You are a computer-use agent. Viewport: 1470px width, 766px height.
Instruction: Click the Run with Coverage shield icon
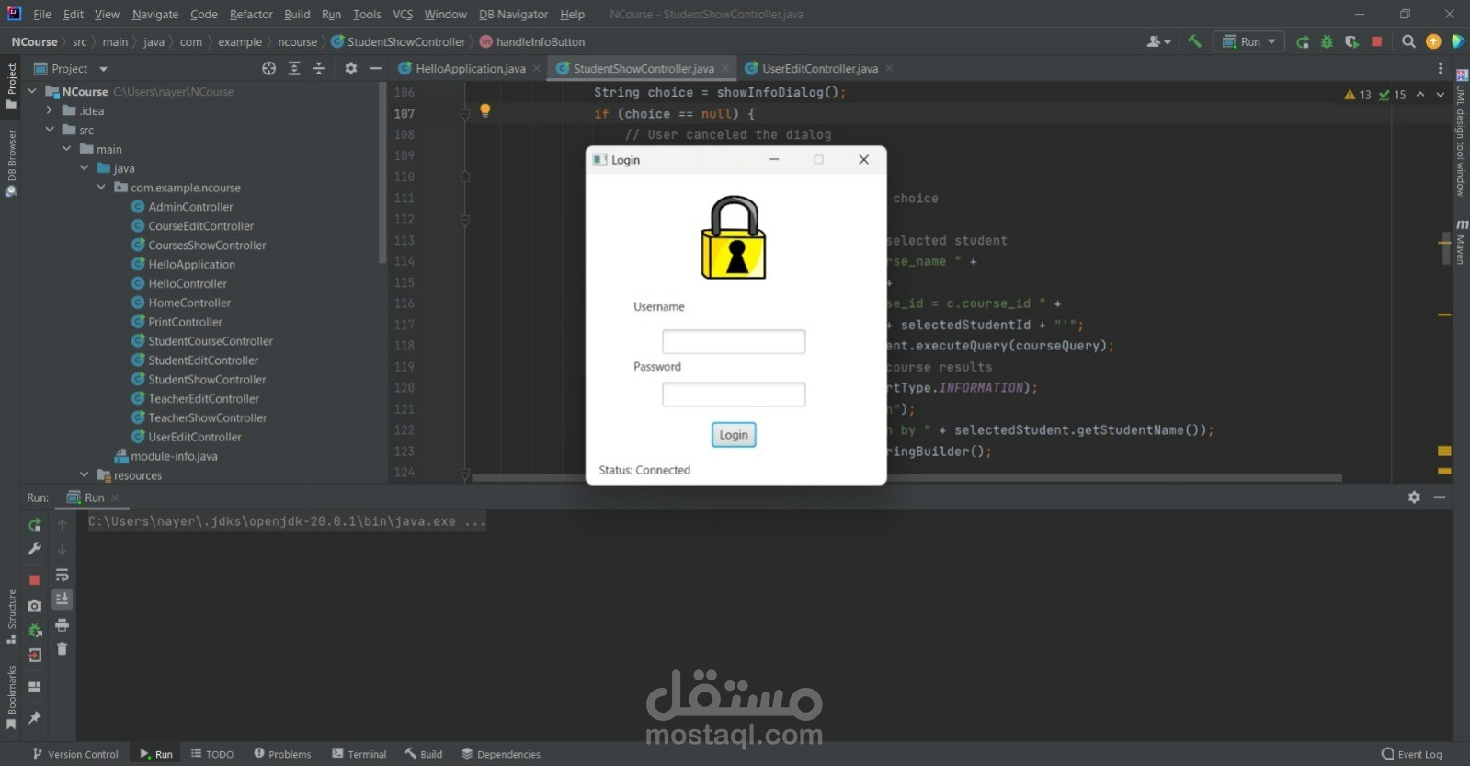pos(1351,41)
